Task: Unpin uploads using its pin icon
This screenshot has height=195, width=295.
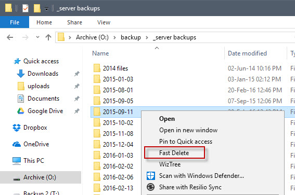Action: tap(76, 86)
